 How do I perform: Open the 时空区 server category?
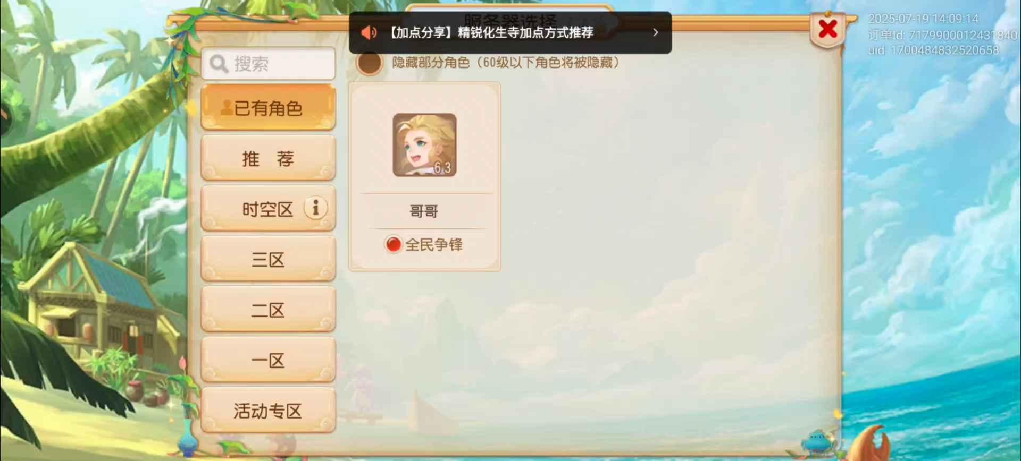pos(268,208)
